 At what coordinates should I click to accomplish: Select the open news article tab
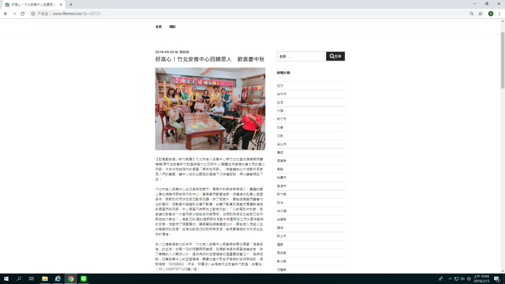33,4
